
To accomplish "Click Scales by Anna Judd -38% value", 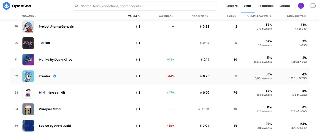I will (170, 126).
